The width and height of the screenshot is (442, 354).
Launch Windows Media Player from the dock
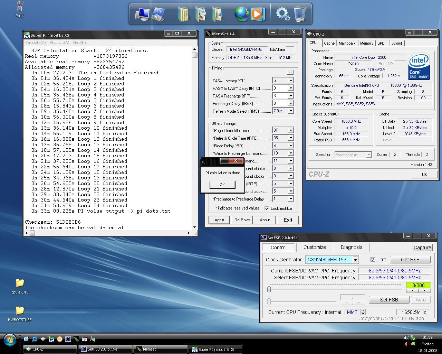(x=258, y=14)
